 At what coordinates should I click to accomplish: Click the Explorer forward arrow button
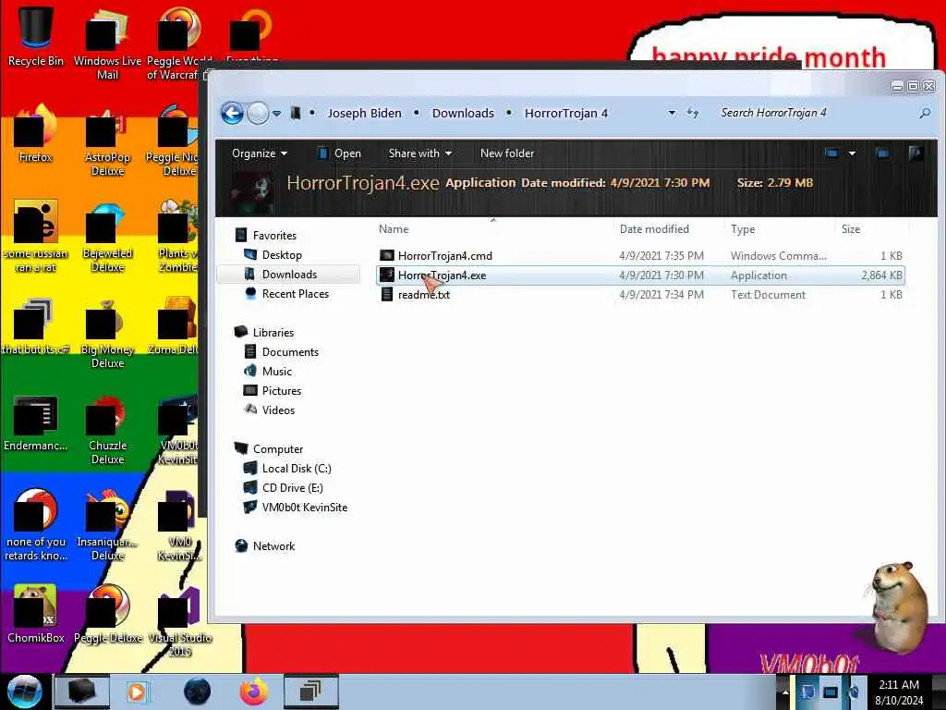pos(259,113)
